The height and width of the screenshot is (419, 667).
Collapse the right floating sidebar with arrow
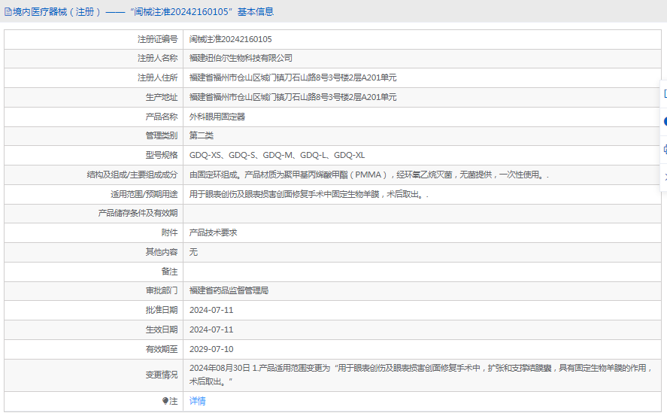click(665, 176)
